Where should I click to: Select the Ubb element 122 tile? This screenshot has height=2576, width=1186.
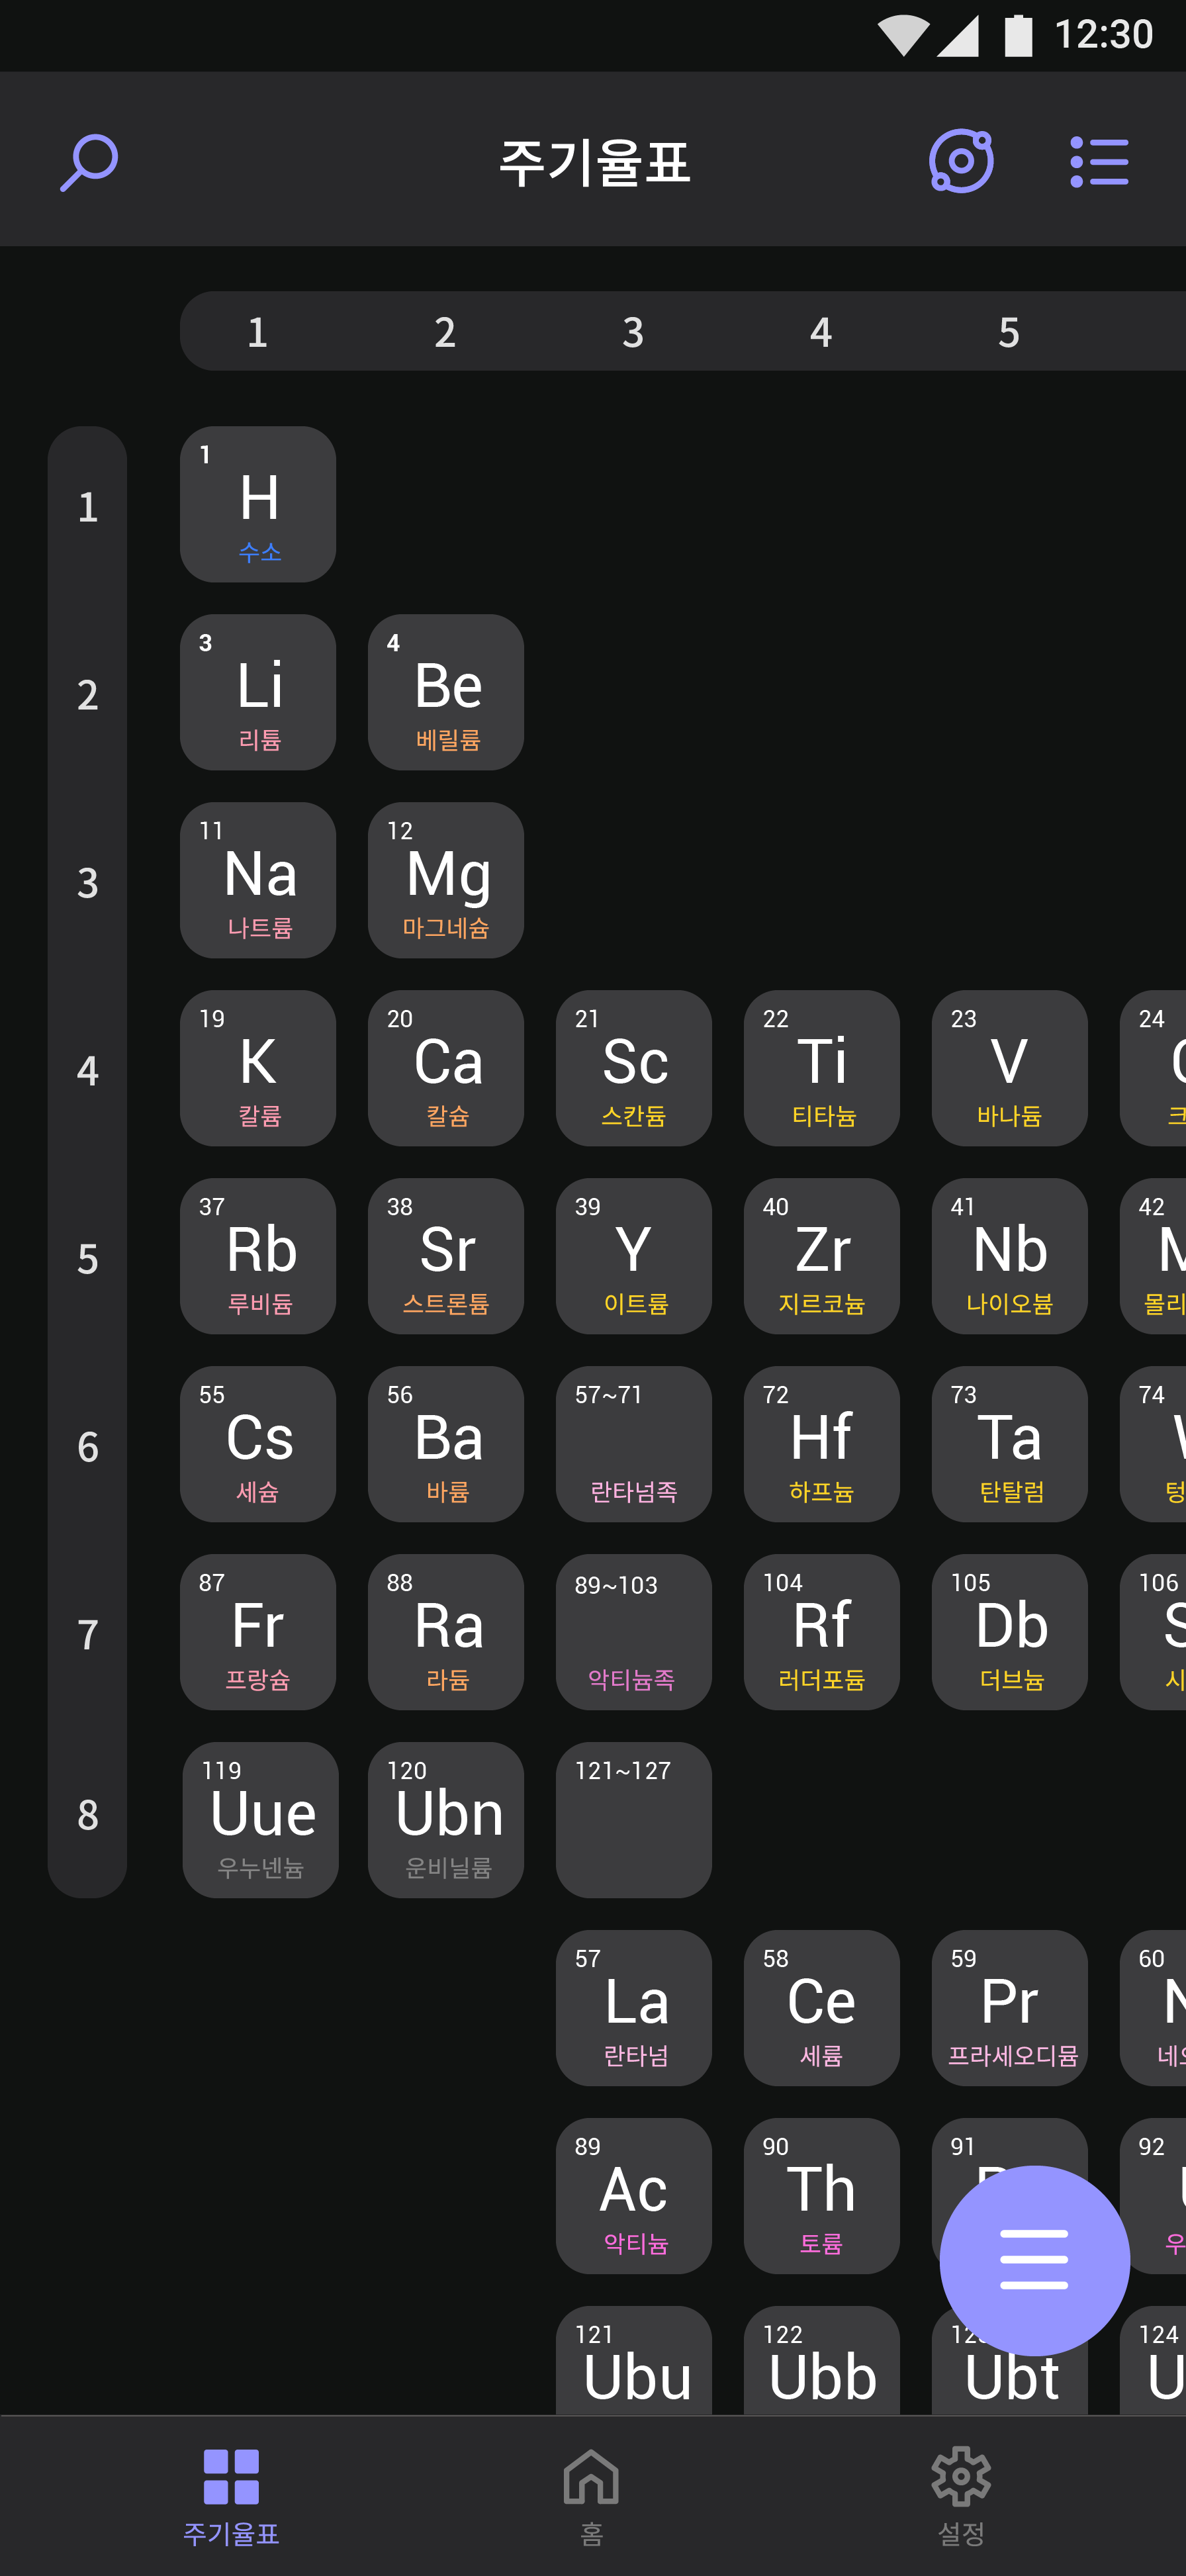tap(822, 2361)
